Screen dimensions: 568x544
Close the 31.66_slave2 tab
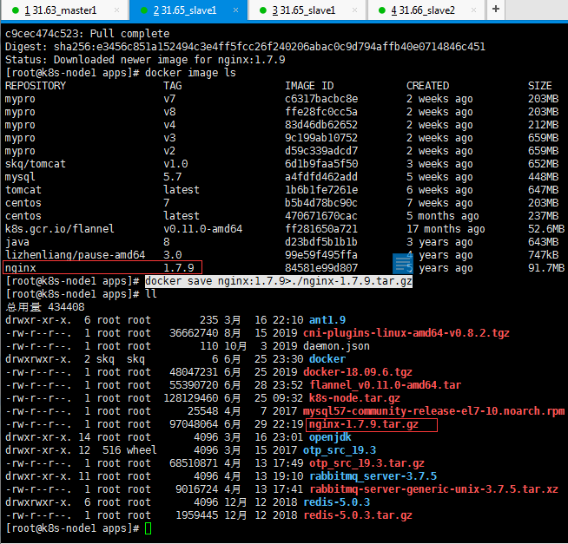coord(473,10)
